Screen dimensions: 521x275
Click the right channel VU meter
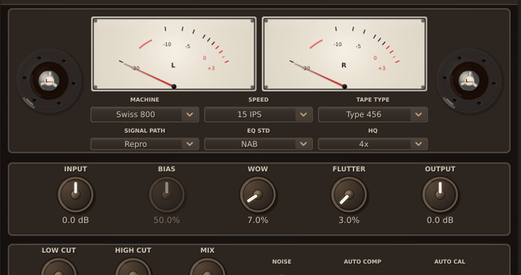coord(344,54)
